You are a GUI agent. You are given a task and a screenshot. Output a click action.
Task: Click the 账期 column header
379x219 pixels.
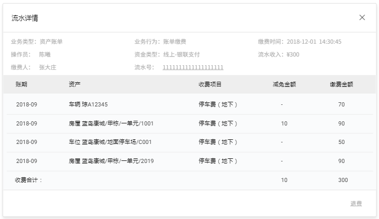(22, 84)
